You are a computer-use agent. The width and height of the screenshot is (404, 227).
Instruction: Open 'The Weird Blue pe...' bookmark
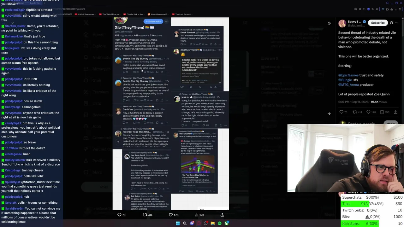click(109, 14)
